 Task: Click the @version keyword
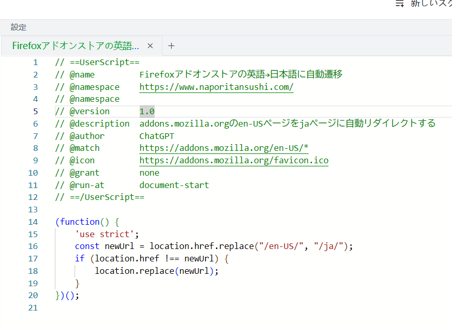(x=89, y=112)
